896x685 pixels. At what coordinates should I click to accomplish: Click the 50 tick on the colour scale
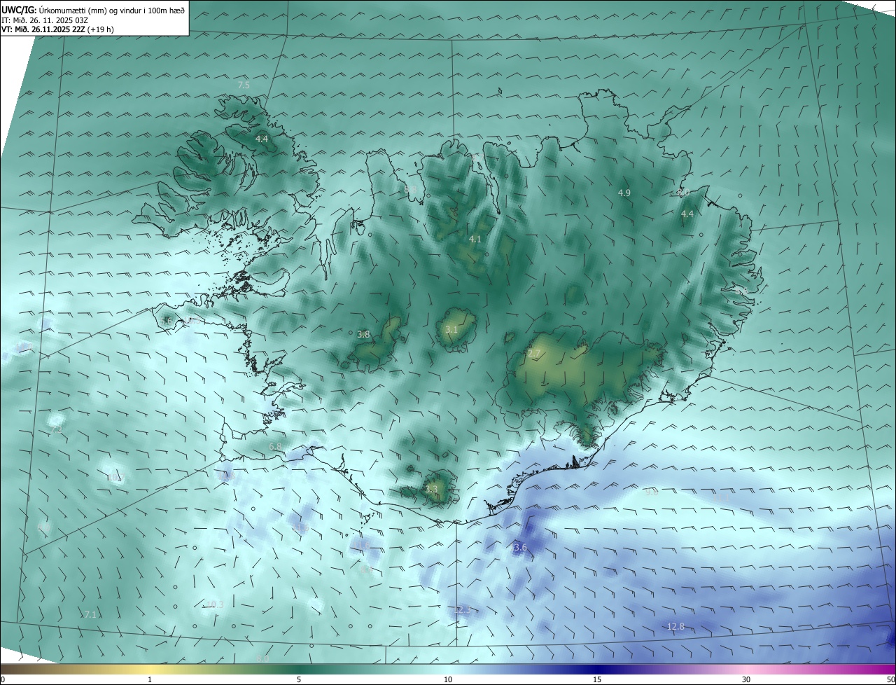point(890,679)
